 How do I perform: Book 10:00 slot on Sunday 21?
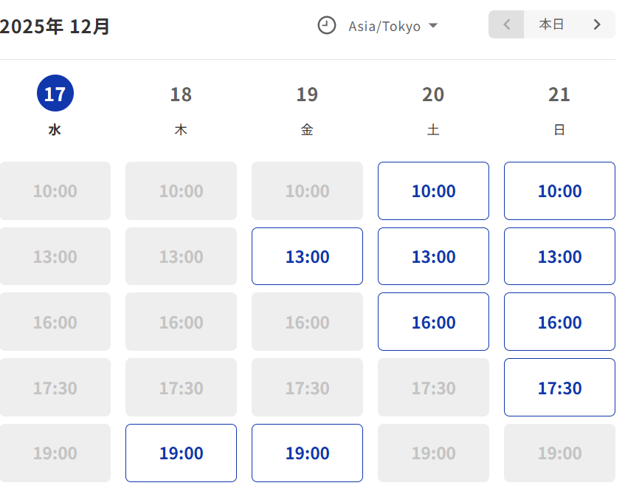pyautogui.click(x=559, y=191)
